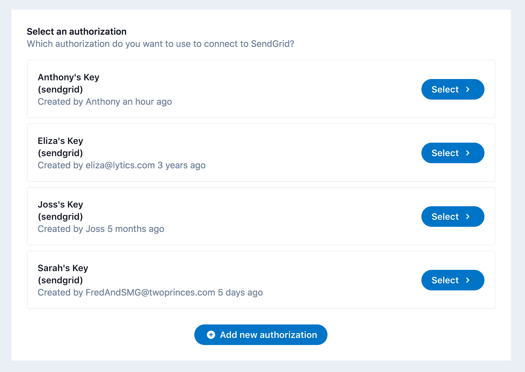Select Anthony's Key authorization
The image size is (525, 372).
(452, 89)
